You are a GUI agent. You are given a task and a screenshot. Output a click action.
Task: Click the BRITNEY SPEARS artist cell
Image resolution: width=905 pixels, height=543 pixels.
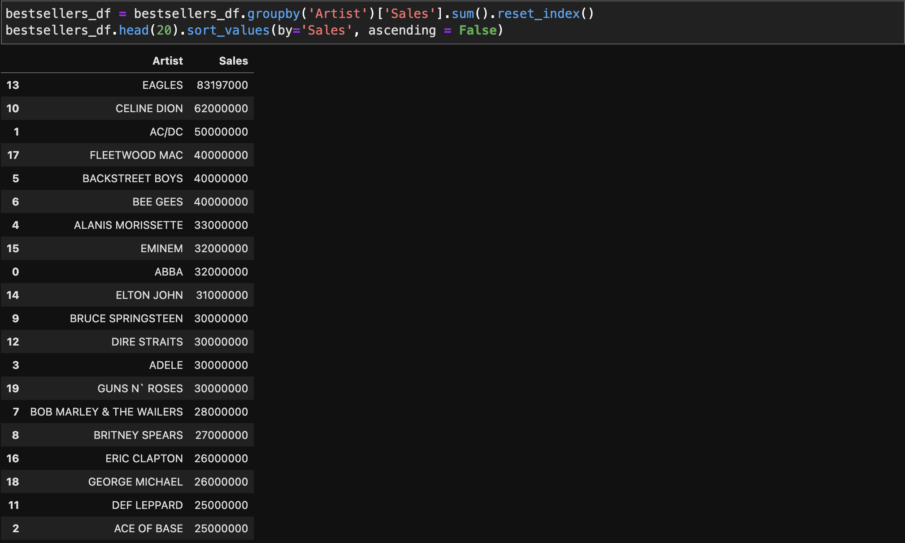138,435
